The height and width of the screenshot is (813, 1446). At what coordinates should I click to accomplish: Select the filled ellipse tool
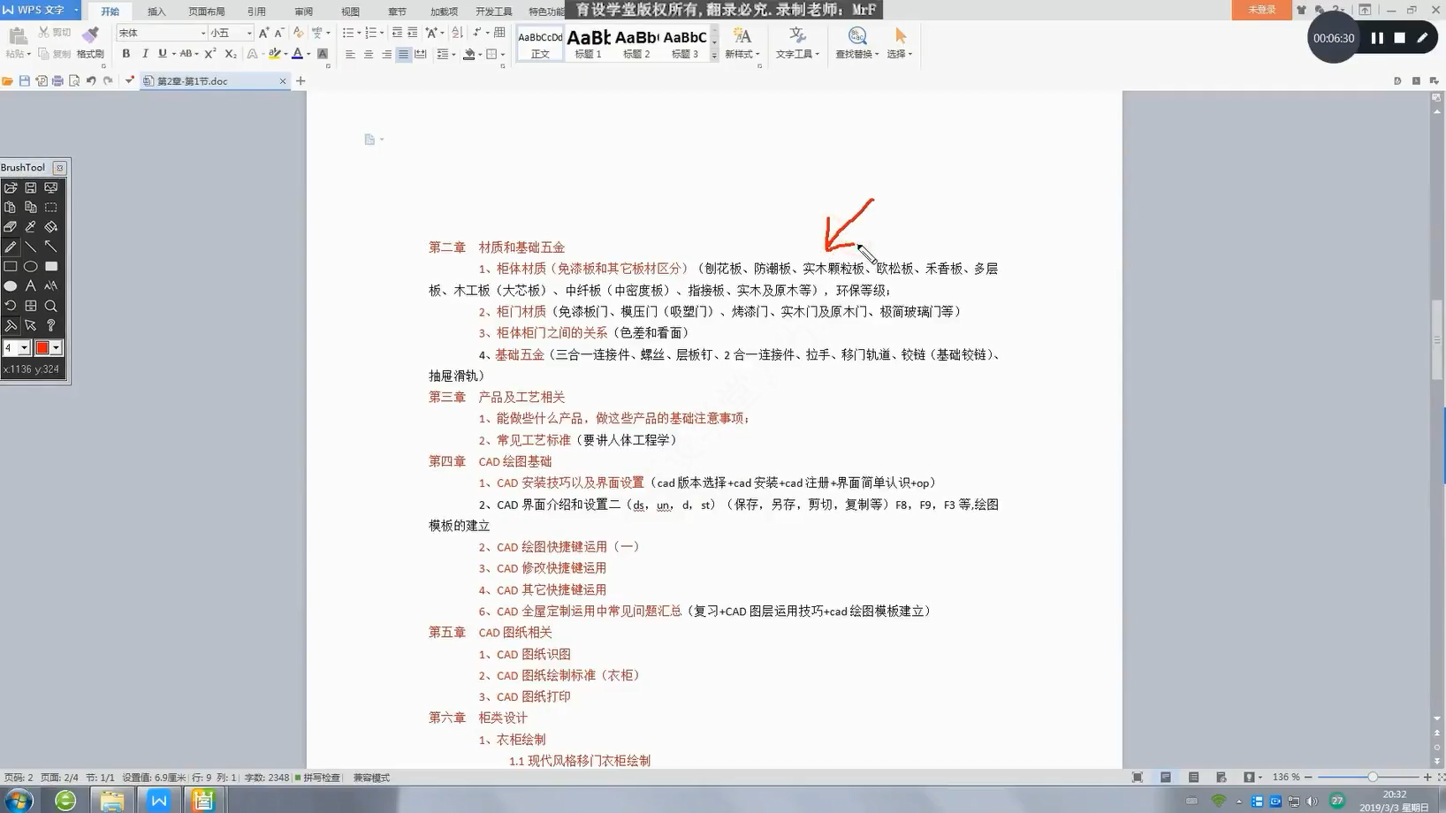[x=11, y=285]
